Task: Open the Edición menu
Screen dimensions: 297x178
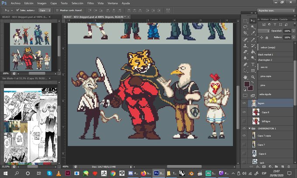Action: [29, 3]
